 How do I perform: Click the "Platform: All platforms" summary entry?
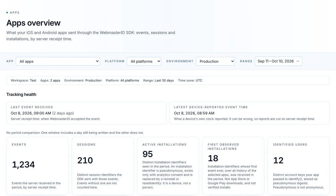tap(122, 80)
